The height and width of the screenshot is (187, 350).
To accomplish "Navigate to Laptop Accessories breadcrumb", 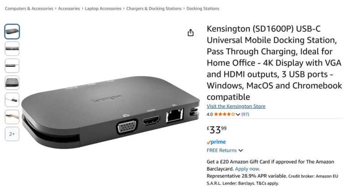I will coord(103,9).
